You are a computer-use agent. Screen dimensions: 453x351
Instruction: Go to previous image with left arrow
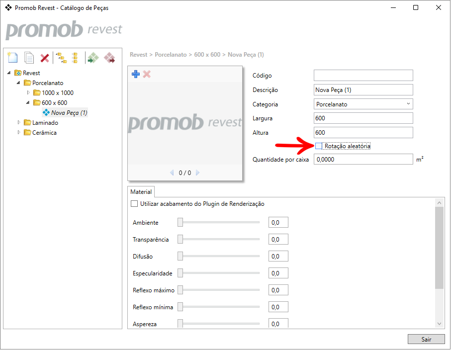tap(172, 174)
